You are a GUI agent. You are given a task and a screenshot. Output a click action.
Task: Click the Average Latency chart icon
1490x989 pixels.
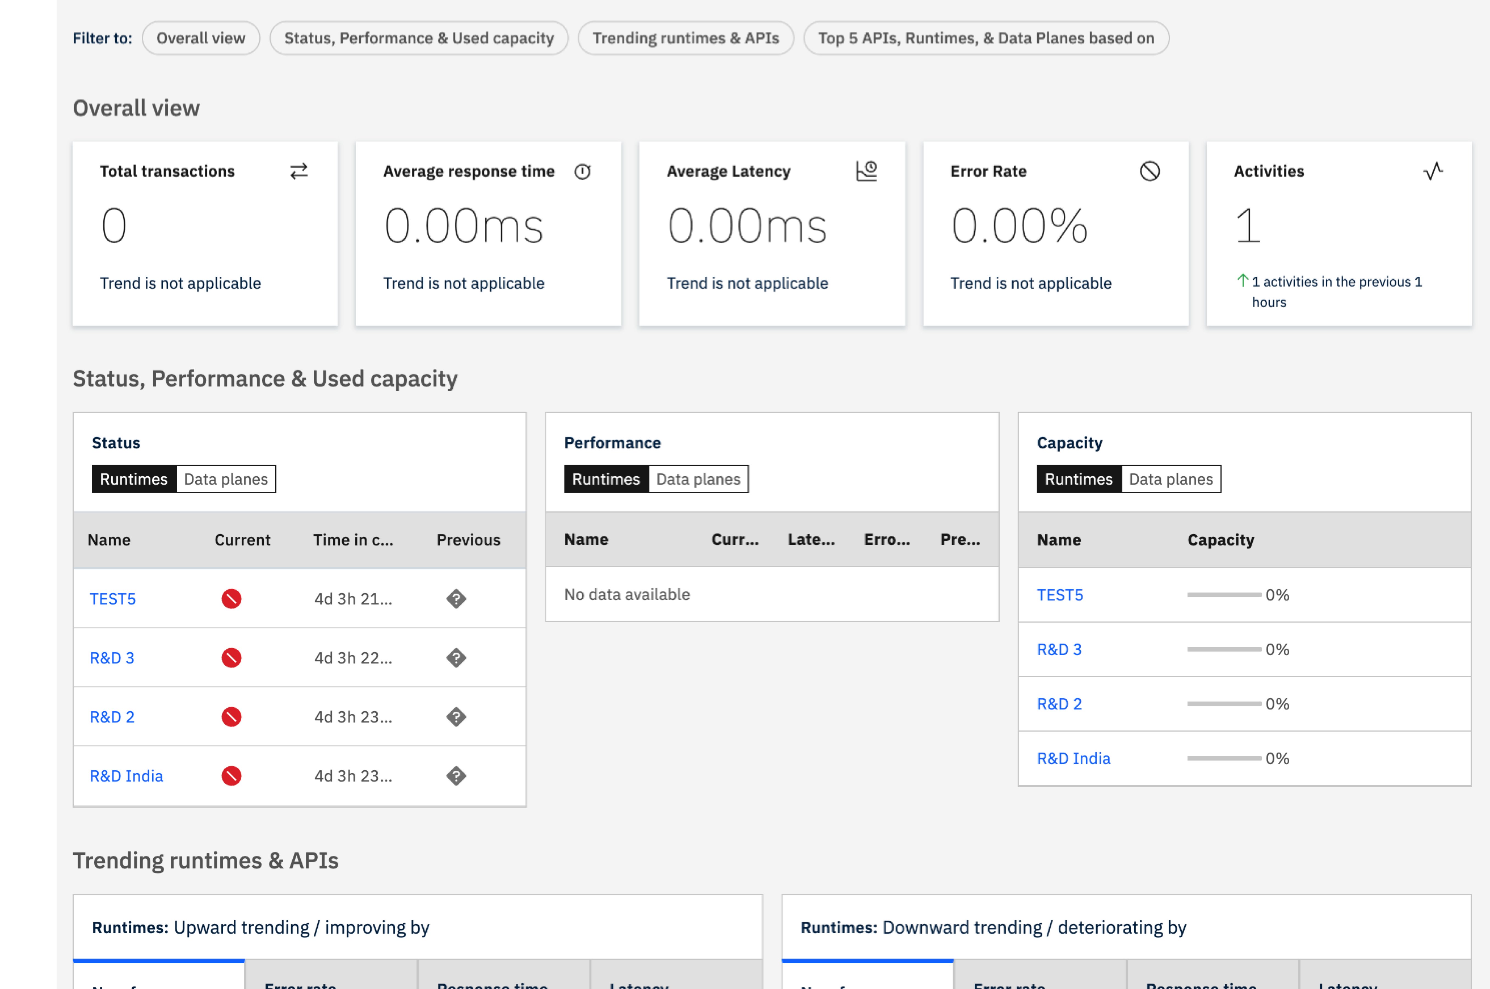click(x=866, y=171)
